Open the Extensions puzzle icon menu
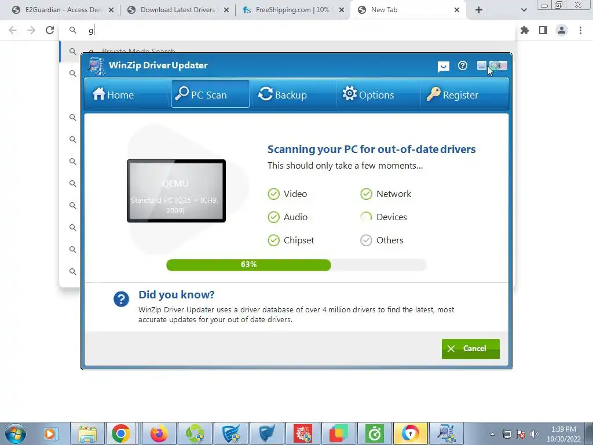This screenshot has height=445, width=593. 525,30
